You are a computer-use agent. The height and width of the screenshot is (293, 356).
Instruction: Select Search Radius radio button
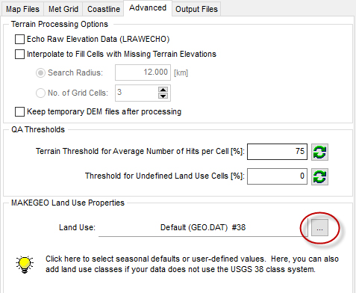click(x=40, y=73)
